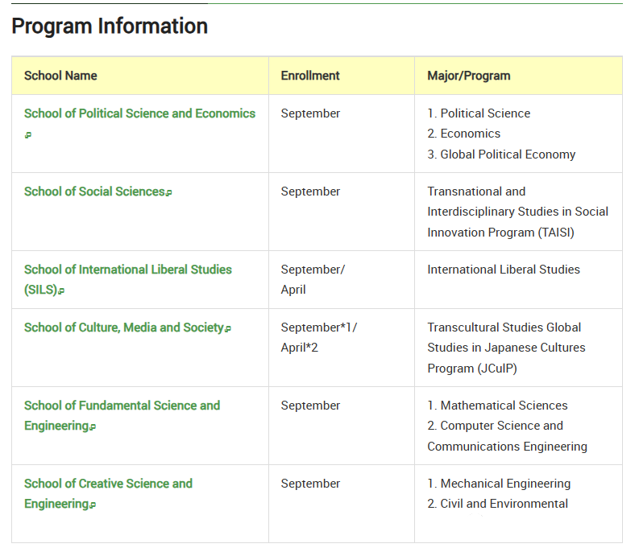Open the School of Social Sciences link
639x552 pixels.
tap(94, 192)
